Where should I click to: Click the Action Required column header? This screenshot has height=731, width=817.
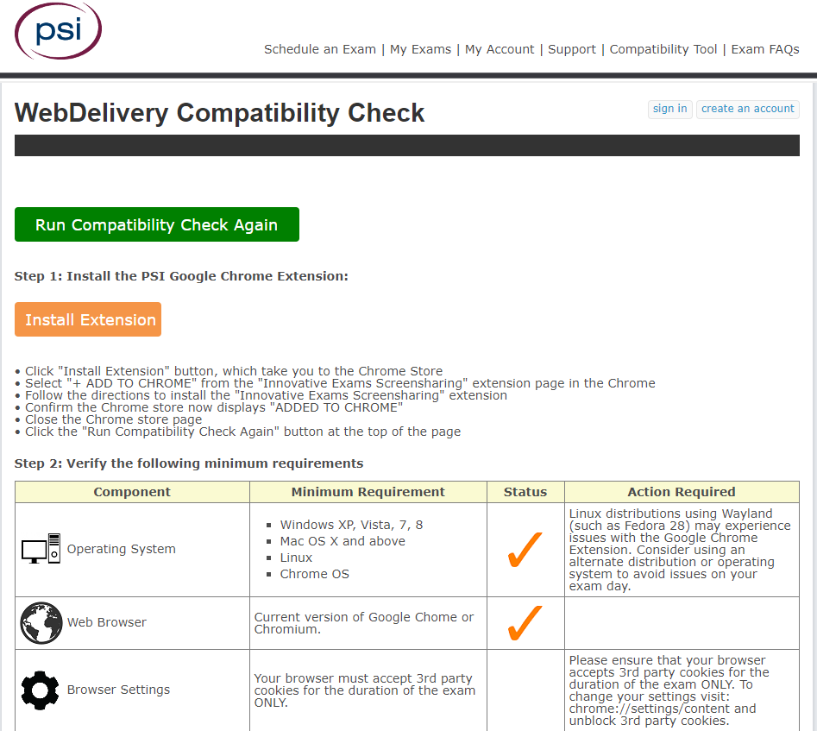(x=682, y=492)
